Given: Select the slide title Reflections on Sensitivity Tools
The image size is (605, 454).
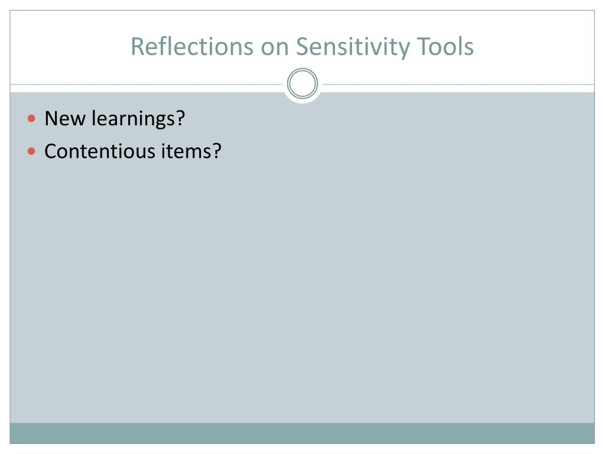Looking at the screenshot, I should tap(302, 46).
